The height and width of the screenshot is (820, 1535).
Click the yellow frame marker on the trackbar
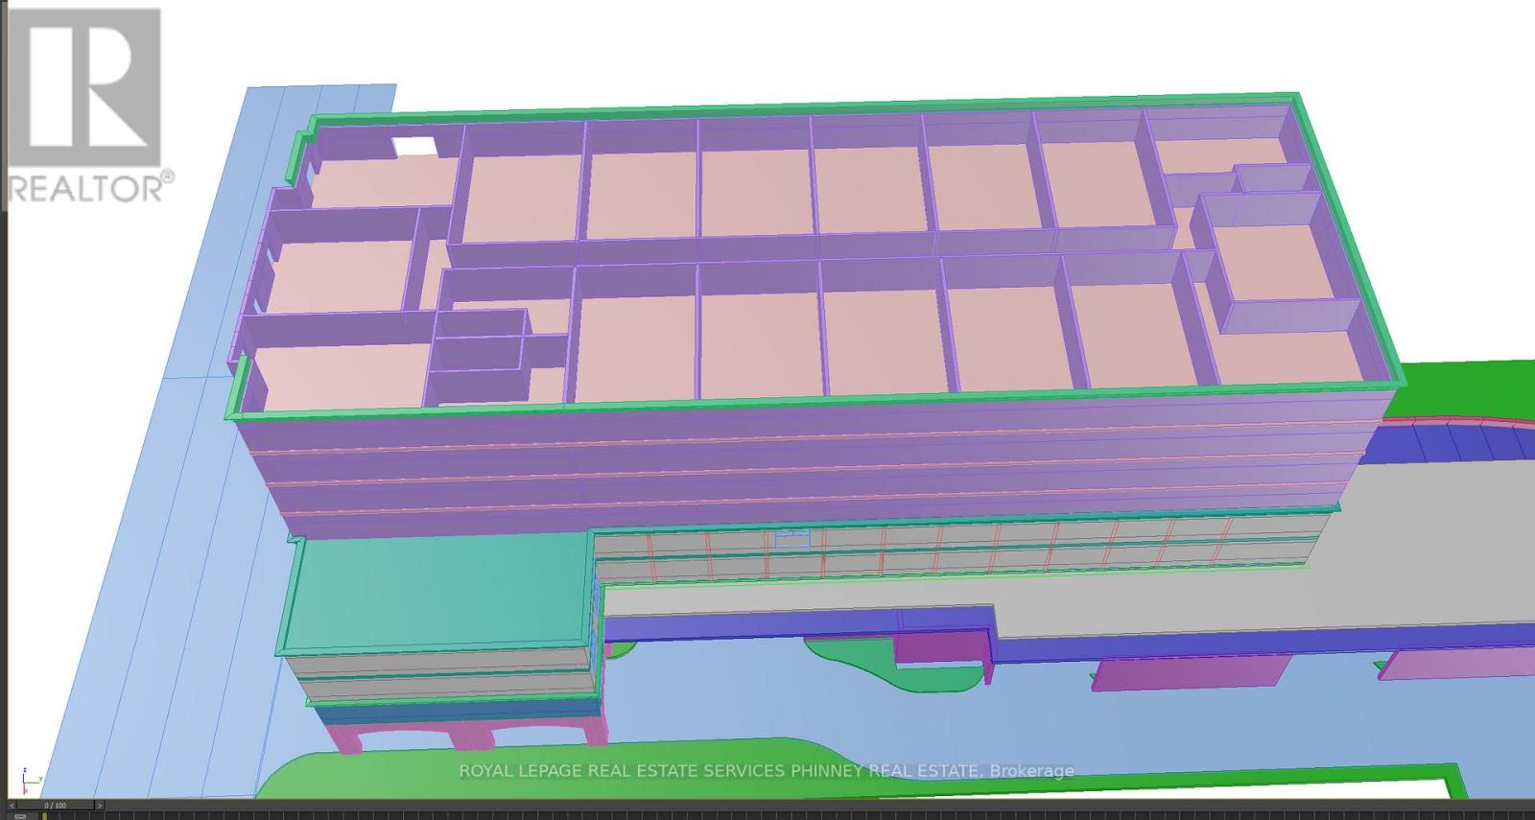[44, 816]
